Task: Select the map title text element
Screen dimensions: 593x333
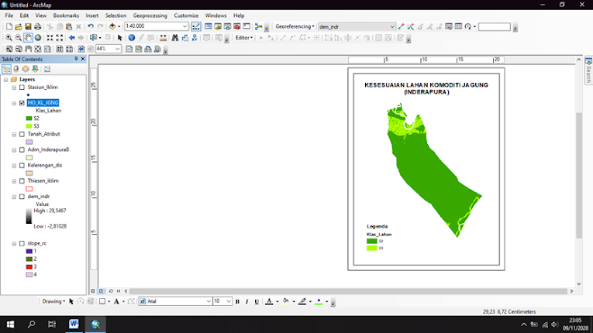Action: click(x=426, y=88)
